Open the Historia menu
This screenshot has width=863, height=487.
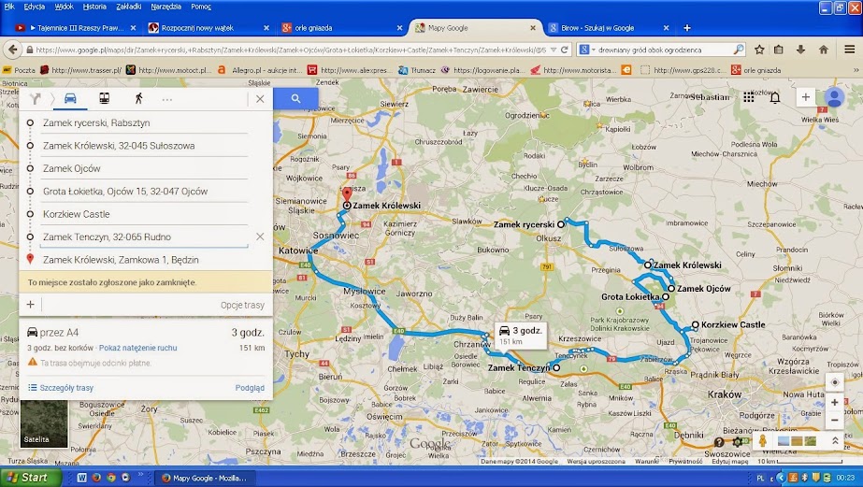coord(94,7)
